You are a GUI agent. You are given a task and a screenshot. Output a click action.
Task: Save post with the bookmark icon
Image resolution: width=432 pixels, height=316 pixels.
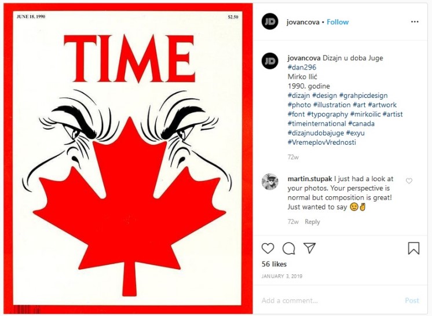point(413,248)
